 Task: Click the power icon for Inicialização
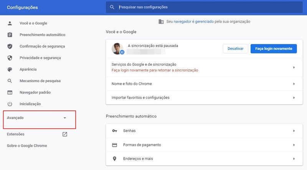coord(10,104)
